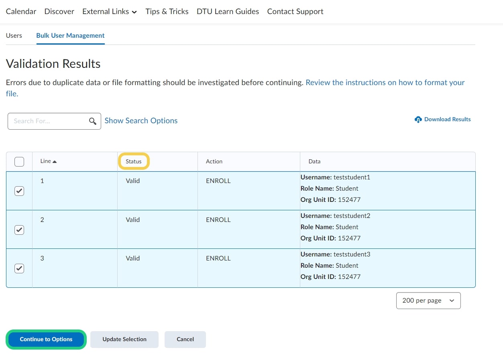
Task: Cancel the bulk validation
Action: [x=185, y=339]
